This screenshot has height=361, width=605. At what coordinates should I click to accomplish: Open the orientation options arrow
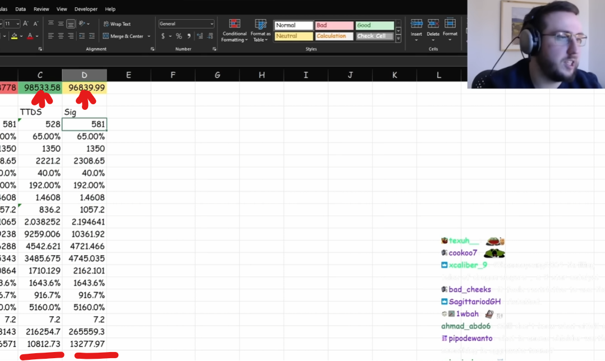click(x=88, y=24)
